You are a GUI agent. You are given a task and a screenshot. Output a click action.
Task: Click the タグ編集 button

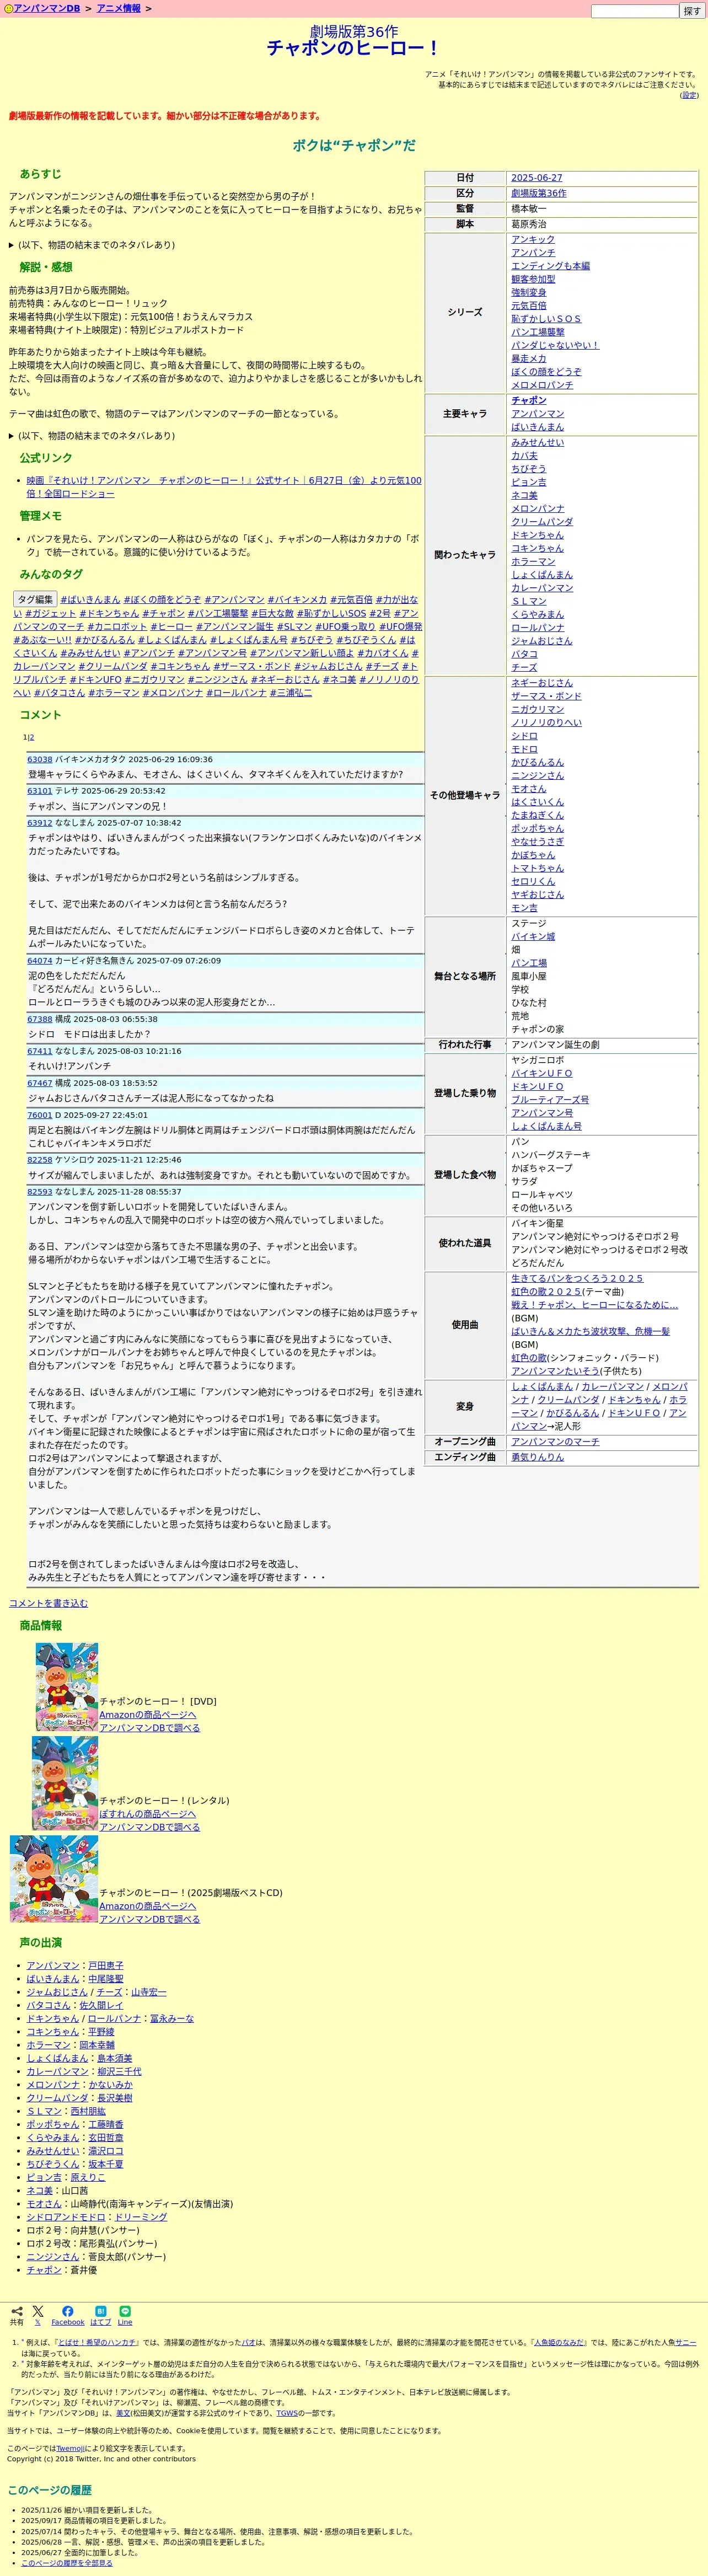35,600
